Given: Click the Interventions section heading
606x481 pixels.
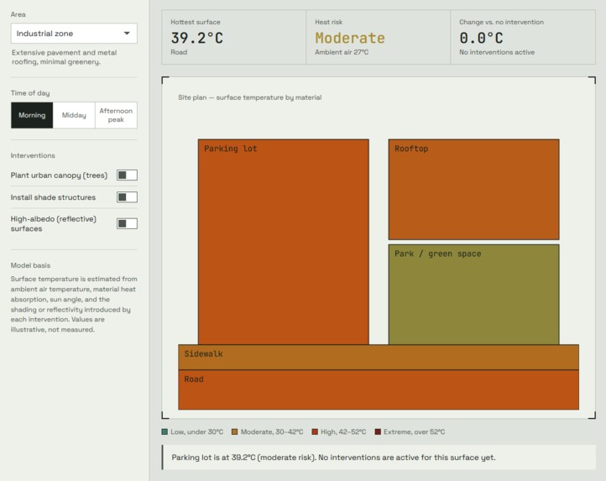Looking at the screenshot, I should [x=33, y=155].
